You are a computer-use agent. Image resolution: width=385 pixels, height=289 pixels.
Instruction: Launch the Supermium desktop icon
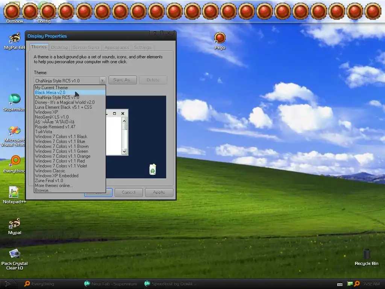tap(14, 102)
